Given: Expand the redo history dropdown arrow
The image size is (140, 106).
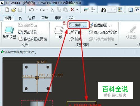Looking at the screenshot, I should click(47, 10).
